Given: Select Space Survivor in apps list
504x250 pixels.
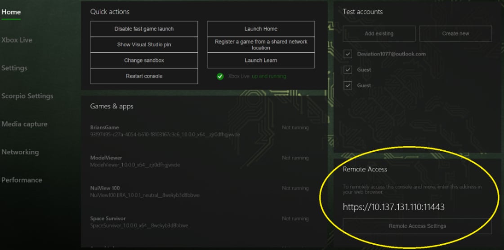Looking at the screenshot, I should point(107,219).
